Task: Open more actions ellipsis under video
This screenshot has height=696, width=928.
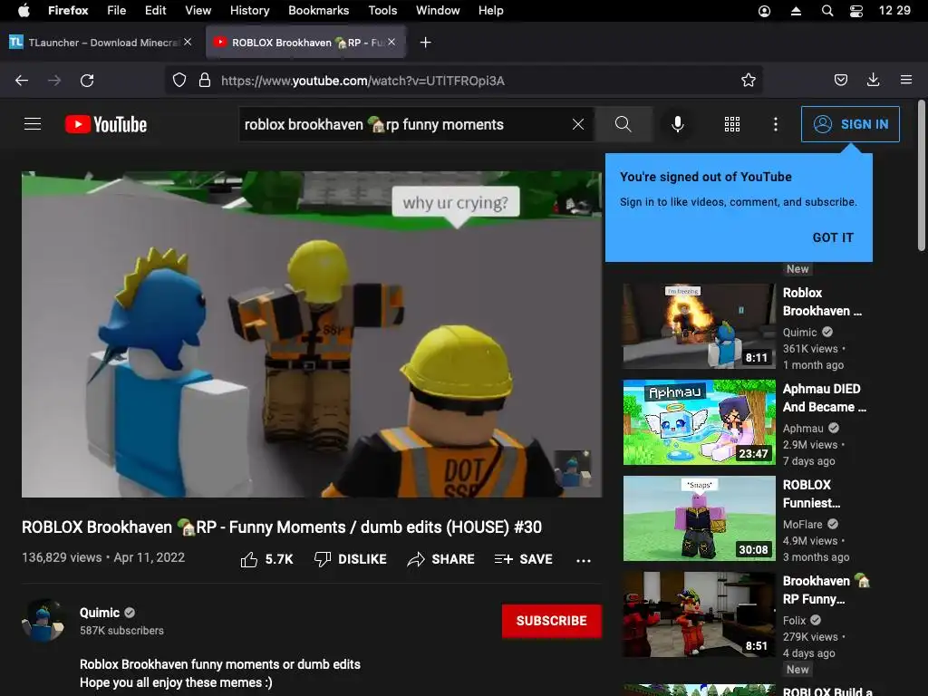Action: tap(584, 560)
